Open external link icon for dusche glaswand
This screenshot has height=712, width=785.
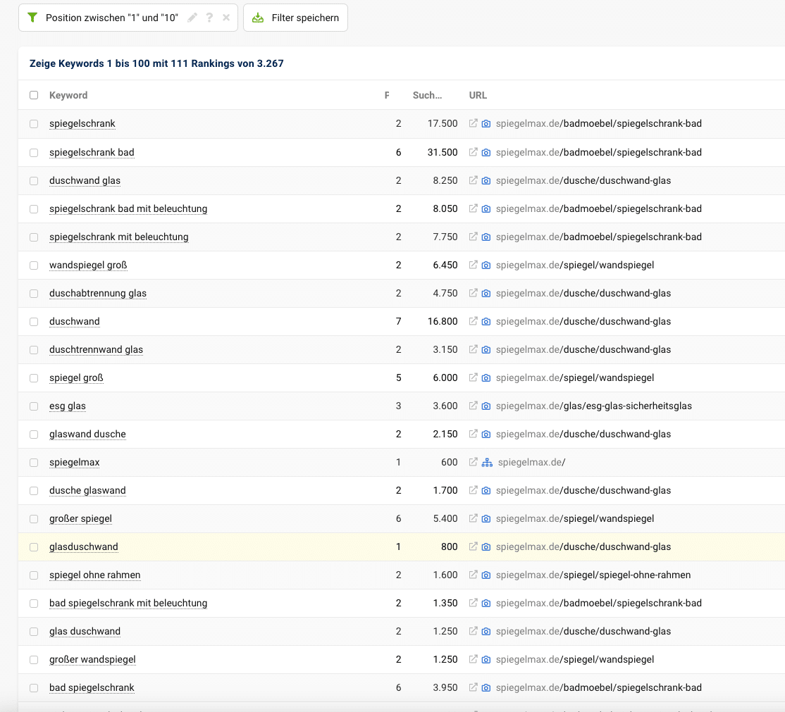[x=473, y=490]
